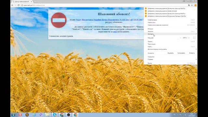Image resolution: width=208 pixels, height=117 pixels.
Task: Open new incognito window menu entry
Action: point(170,25)
